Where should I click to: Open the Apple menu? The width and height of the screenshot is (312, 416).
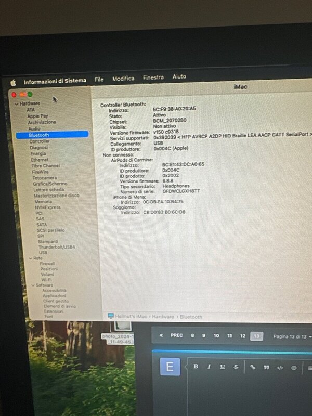pyautogui.click(x=13, y=83)
